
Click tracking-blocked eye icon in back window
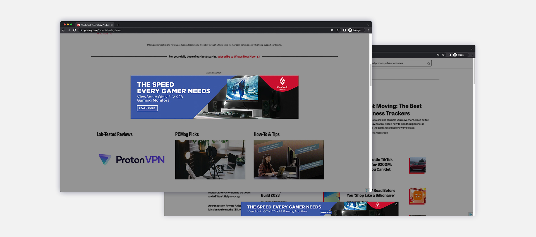[438, 55]
